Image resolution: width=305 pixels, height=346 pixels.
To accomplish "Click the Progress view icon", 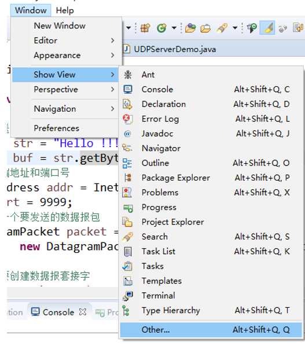I will [x=128, y=208].
